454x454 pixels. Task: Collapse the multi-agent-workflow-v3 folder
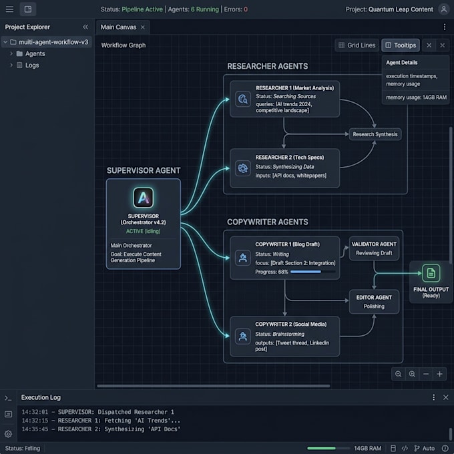click(x=5, y=42)
